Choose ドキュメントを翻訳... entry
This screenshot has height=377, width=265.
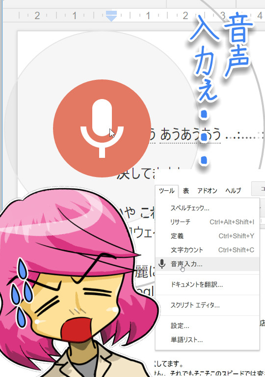coord(207,285)
